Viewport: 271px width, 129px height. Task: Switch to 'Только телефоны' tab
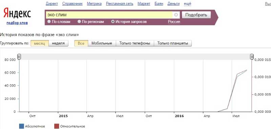point(134,44)
